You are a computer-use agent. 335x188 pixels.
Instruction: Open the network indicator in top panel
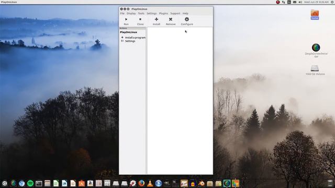point(284,2)
